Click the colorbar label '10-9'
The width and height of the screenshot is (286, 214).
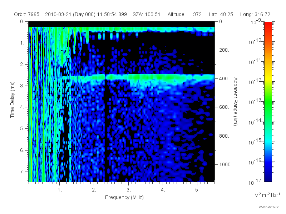click(256, 21)
